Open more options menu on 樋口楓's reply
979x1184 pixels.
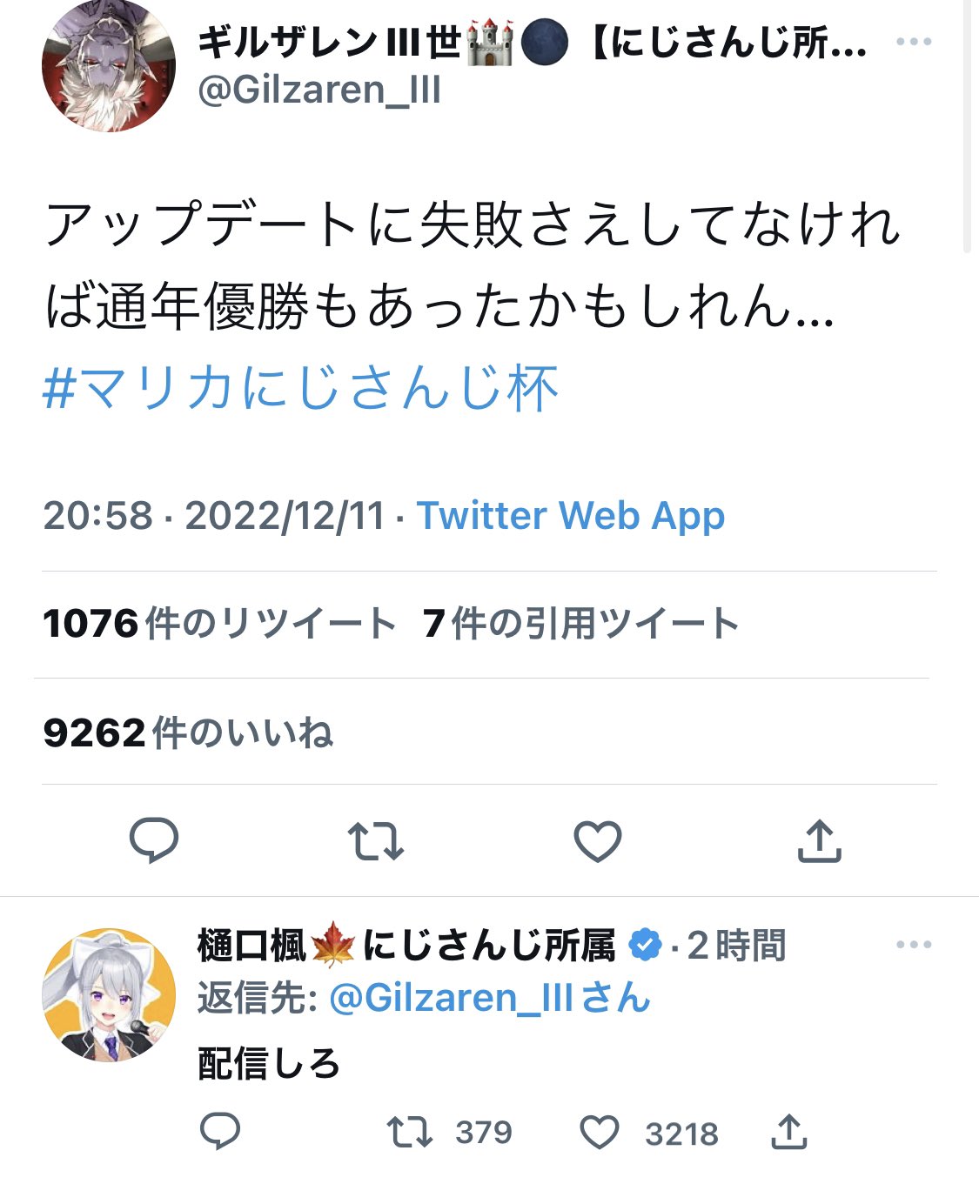(x=914, y=945)
